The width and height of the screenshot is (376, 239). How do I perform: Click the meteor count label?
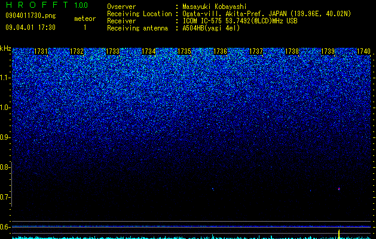[85, 19]
